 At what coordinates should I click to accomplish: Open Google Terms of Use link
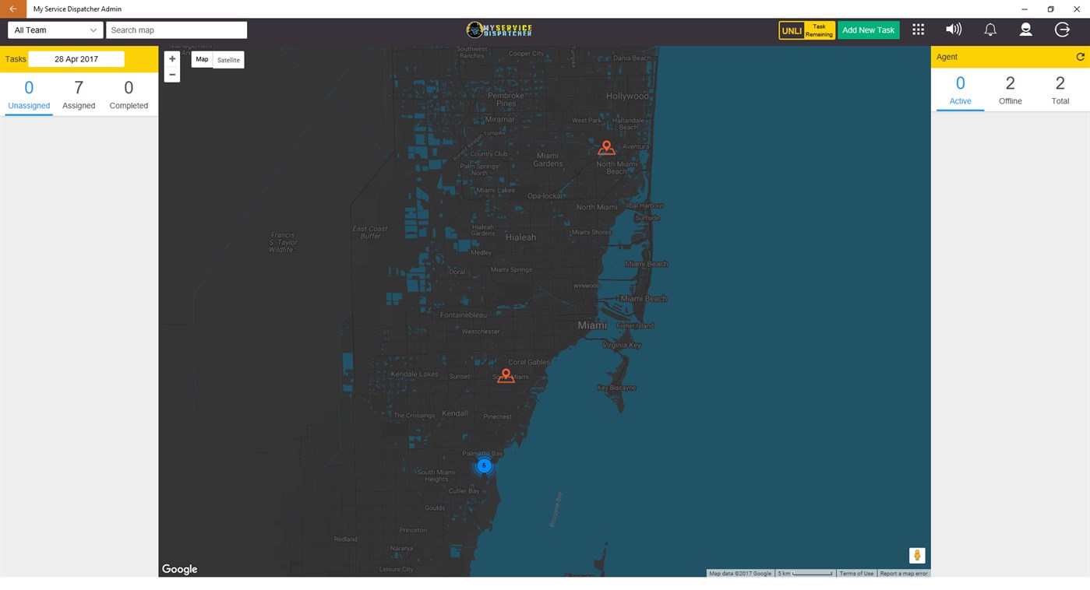click(855, 573)
